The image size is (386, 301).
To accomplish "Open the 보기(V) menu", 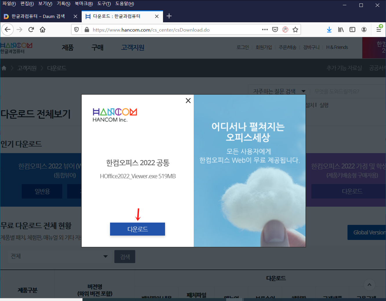I will point(45,4).
